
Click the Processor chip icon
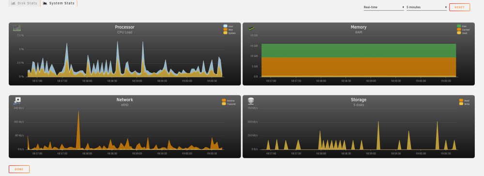pyautogui.click(x=17, y=28)
